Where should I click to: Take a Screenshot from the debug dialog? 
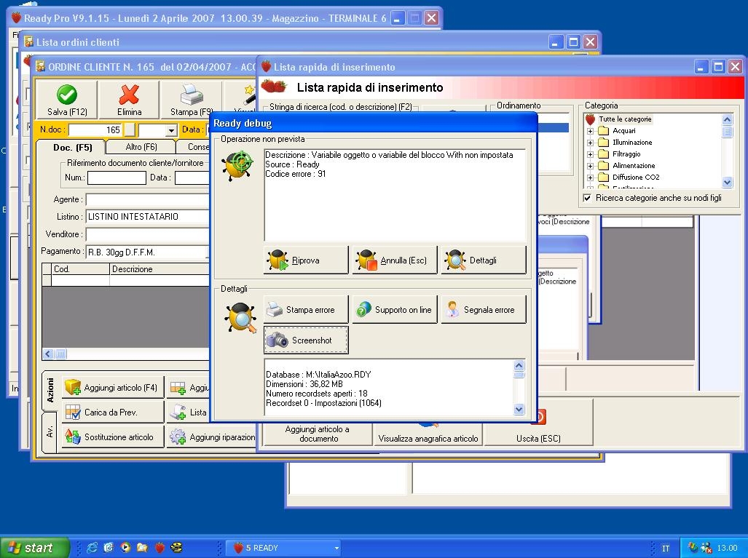tap(306, 340)
